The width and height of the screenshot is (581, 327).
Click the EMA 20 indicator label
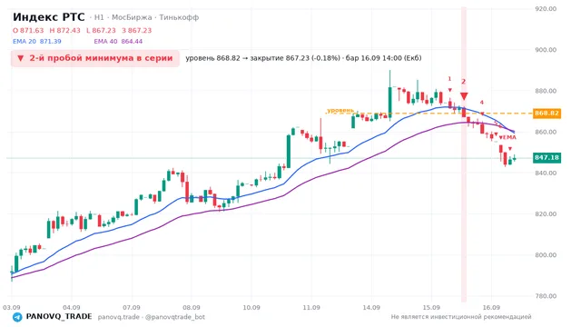36,41
